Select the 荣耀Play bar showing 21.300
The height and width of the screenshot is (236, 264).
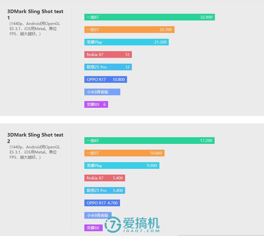(126, 42)
